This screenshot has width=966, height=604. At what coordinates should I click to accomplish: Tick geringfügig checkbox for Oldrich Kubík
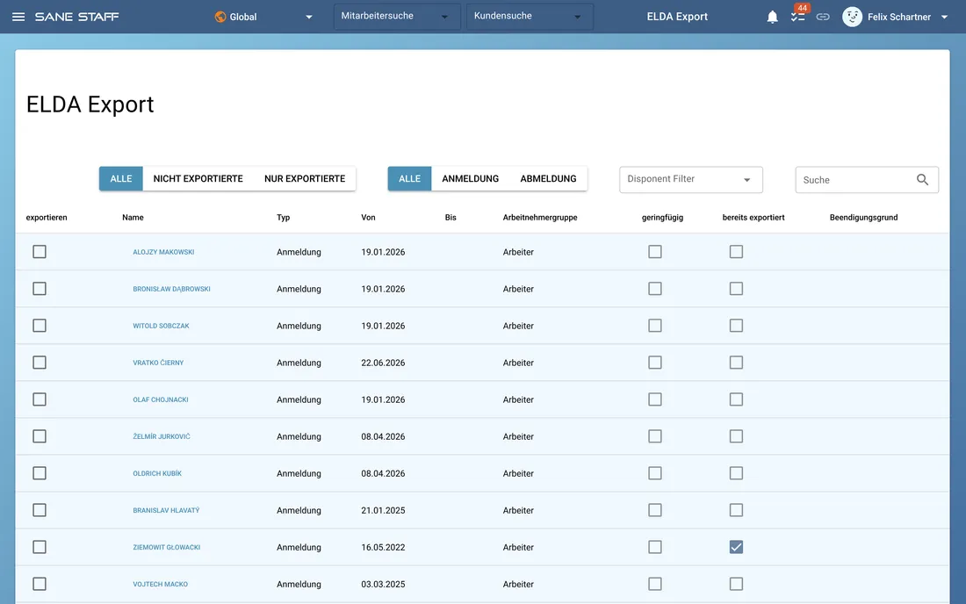(x=655, y=473)
